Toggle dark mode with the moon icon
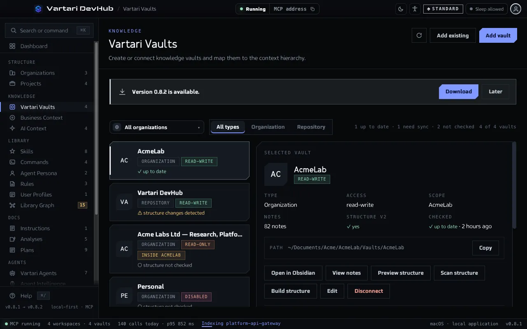Screen dimensions: 527x329 401,9
